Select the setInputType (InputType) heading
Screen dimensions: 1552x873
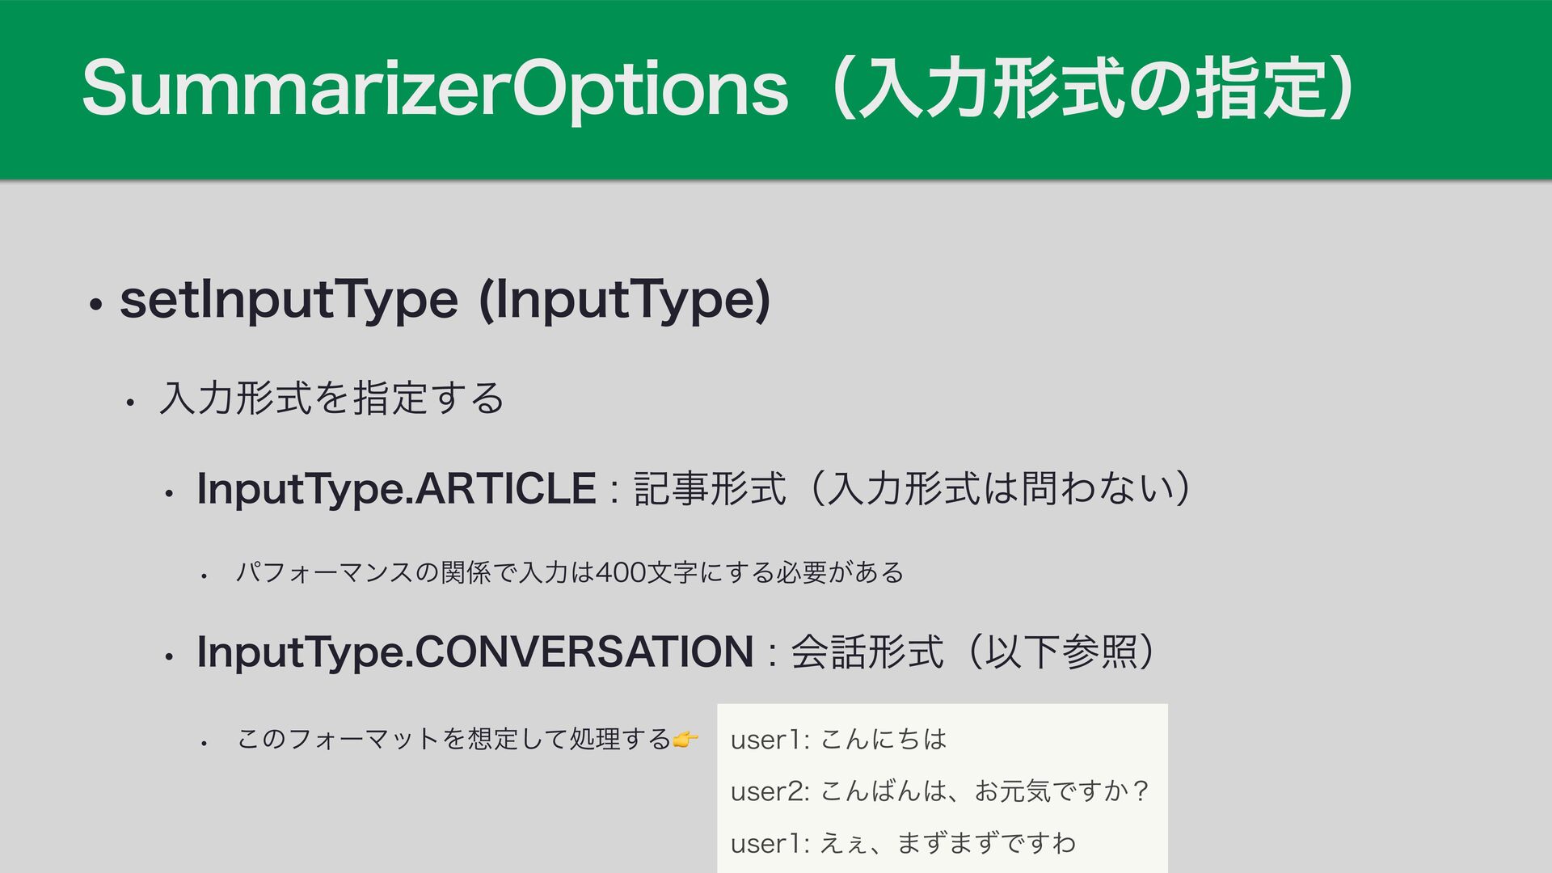(x=445, y=301)
